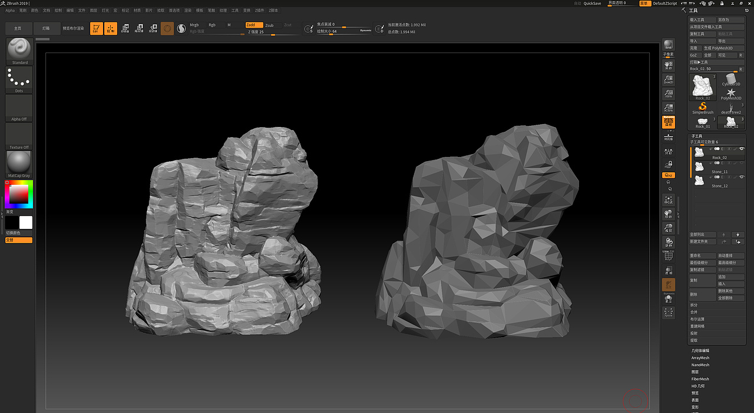Expand the ArrayMesh panel
Image resolution: width=754 pixels, height=413 pixels.
[x=700, y=358]
